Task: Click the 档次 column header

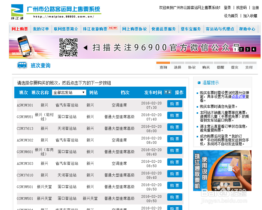Action: 125,92
